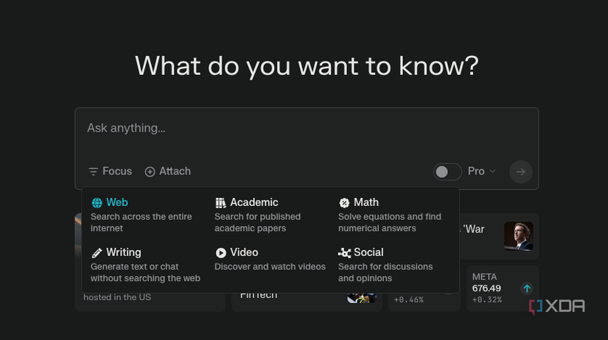Open the META 676.49 stock card
608x340 pixels.
point(502,288)
